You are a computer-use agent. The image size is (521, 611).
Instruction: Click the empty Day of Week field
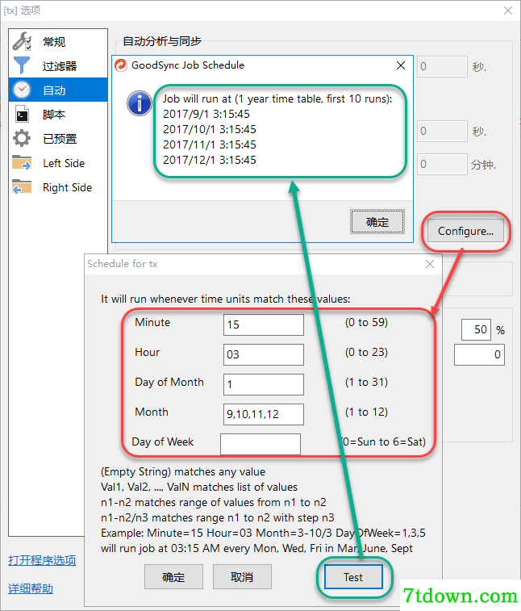coord(260,444)
